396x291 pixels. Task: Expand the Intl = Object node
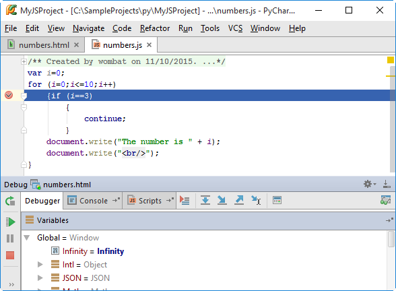click(40, 265)
